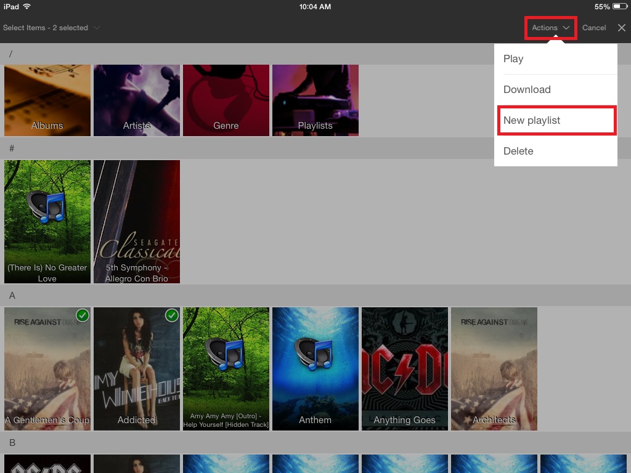Select New playlist in the Actions menu
Screen dimensions: 631x473
click(556, 120)
